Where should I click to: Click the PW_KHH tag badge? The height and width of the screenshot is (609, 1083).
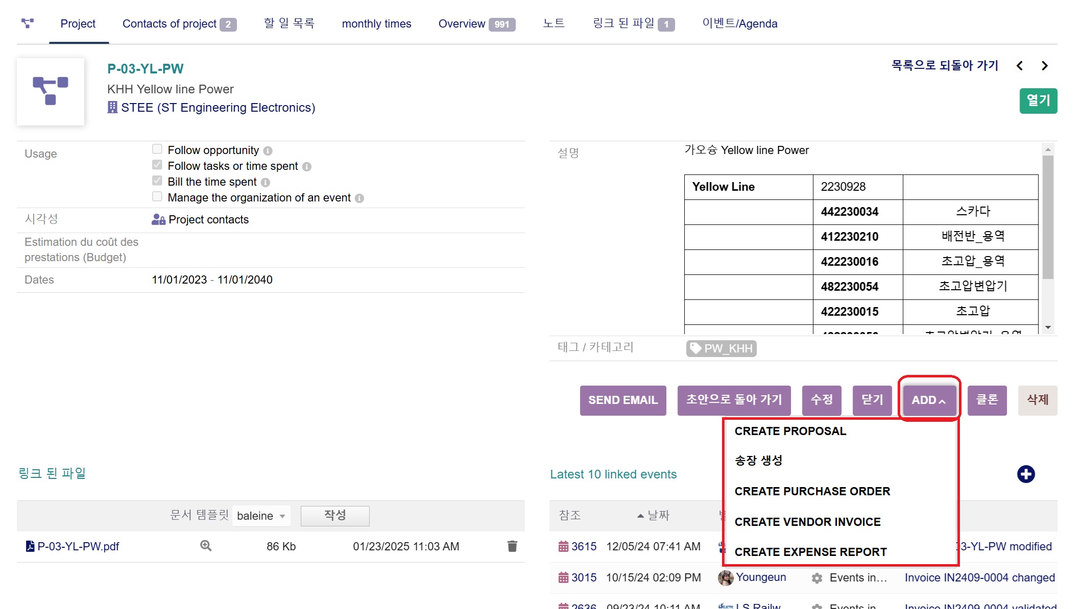[721, 348]
